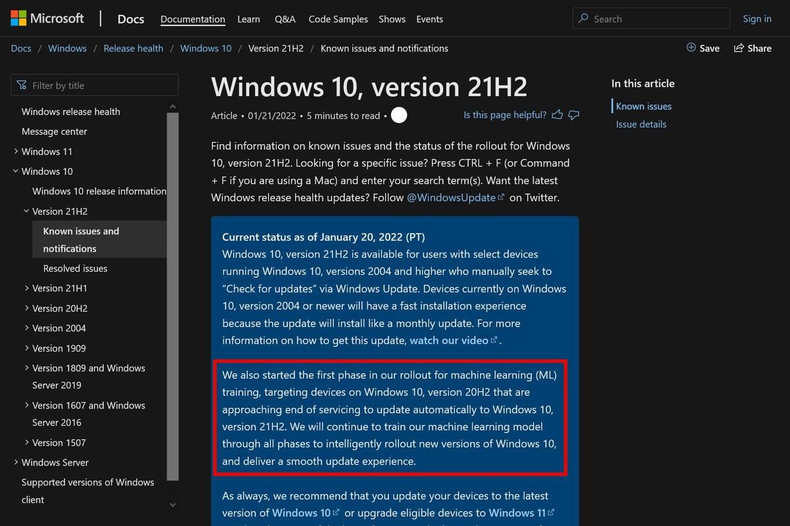Open the Q&A tab
This screenshot has width=790, height=526.
click(x=285, y=19)
